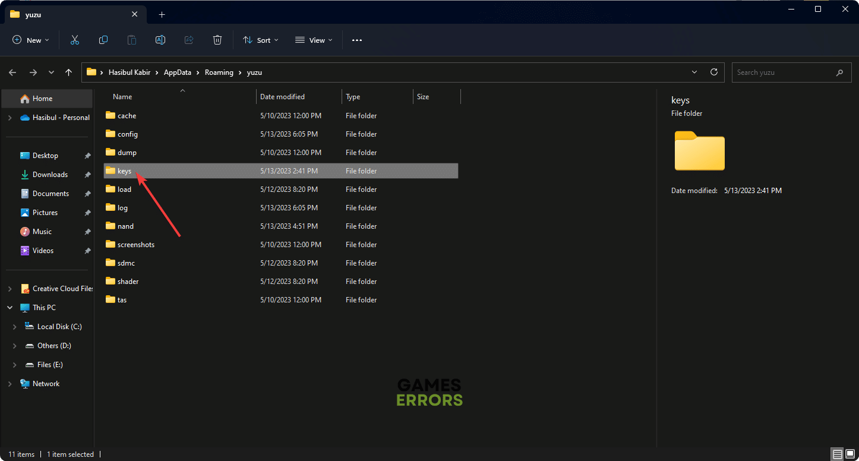Expand the Local Disk (C:) tree node
The height and width of the screenshot is (461, 859).
click(15, 327)
